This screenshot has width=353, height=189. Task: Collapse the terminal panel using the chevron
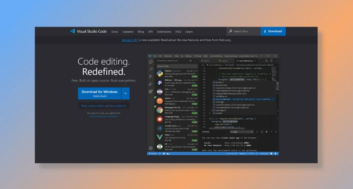pyautogui.click(x=271, y=132)
